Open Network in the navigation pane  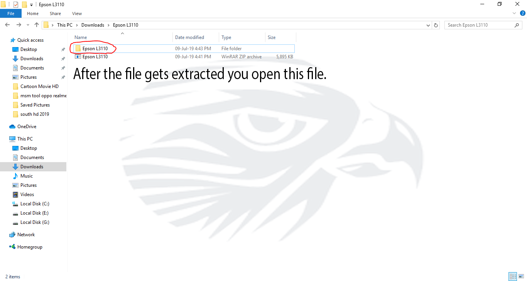tap(26, 235)
